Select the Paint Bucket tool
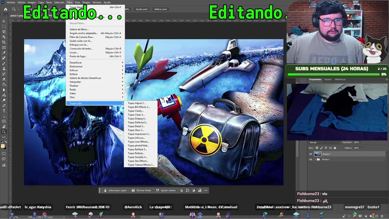The height and width of the screenshot is (219, 389). 4,84
